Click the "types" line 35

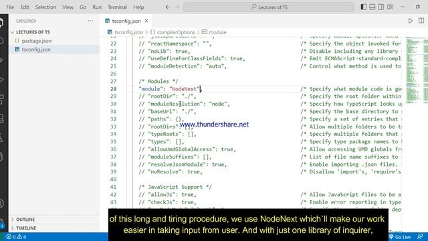tap(161, 141)
